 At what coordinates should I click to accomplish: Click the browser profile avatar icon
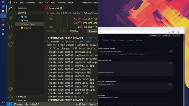178,32
